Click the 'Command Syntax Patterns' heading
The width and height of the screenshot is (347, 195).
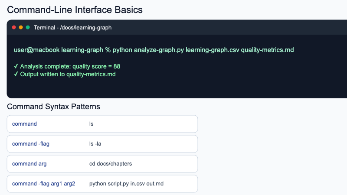click(x=54, y=107)
